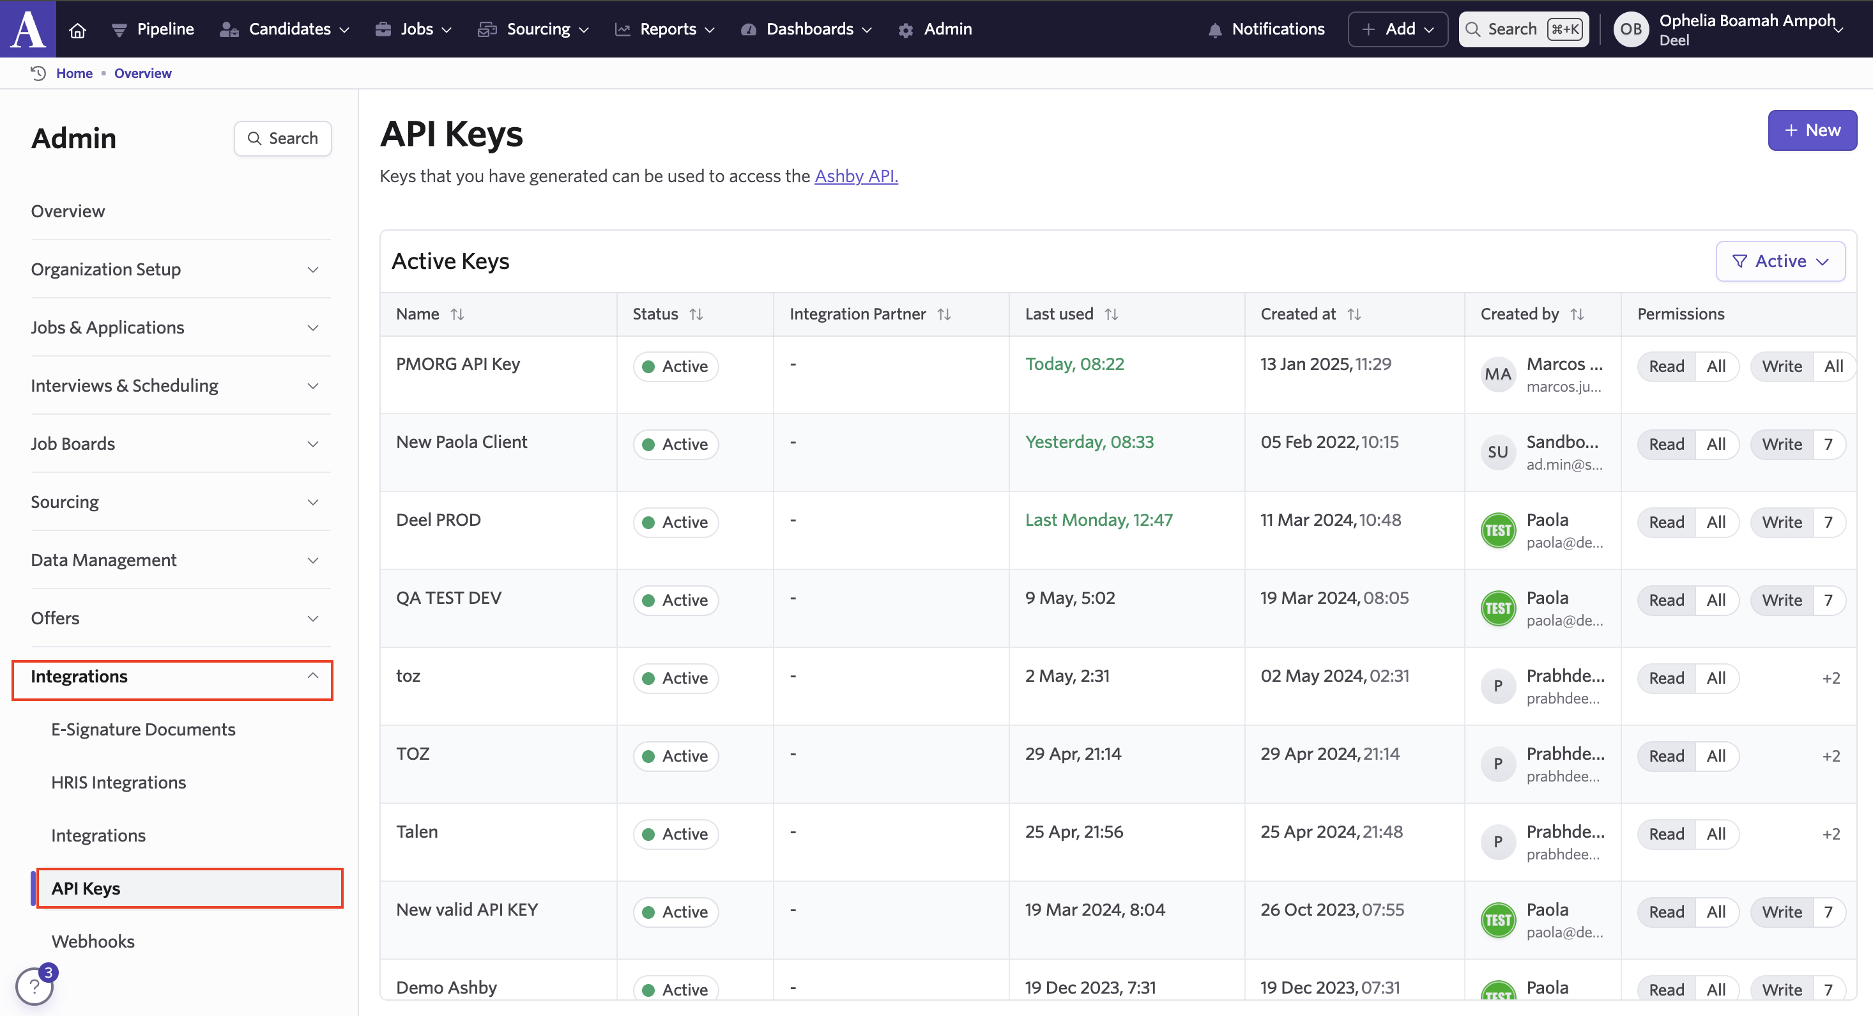Click the Overview breadcrumb link
The image size is (1873, 1016).
pos(142,73)
